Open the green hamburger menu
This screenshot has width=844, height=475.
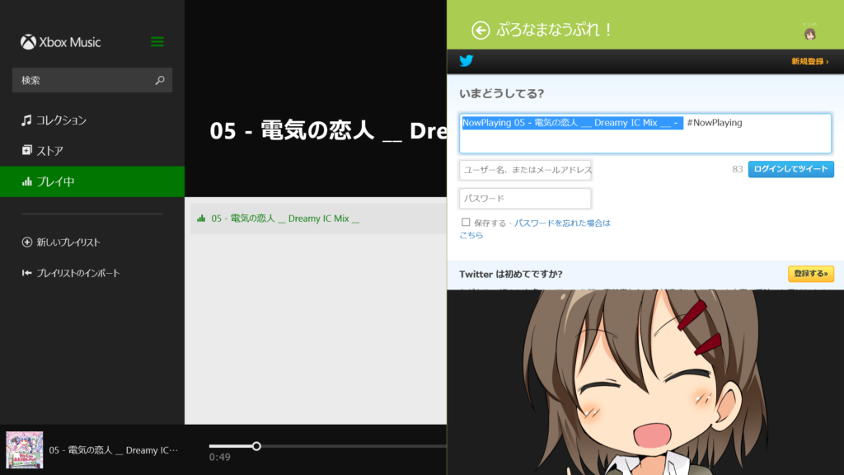[157, 42]
